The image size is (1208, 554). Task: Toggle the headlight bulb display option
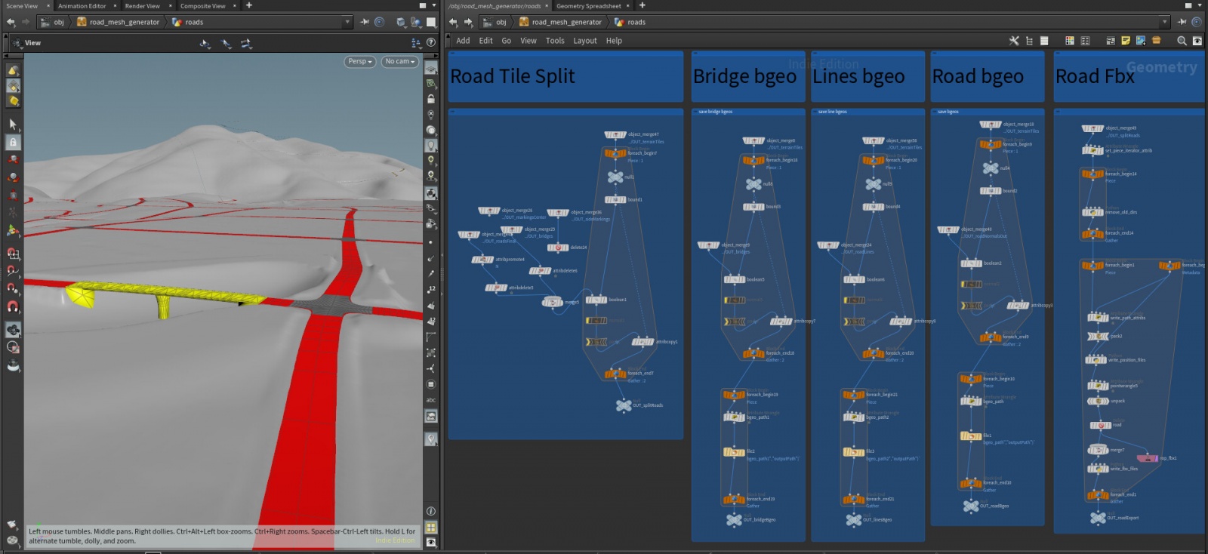pos(431,146)
